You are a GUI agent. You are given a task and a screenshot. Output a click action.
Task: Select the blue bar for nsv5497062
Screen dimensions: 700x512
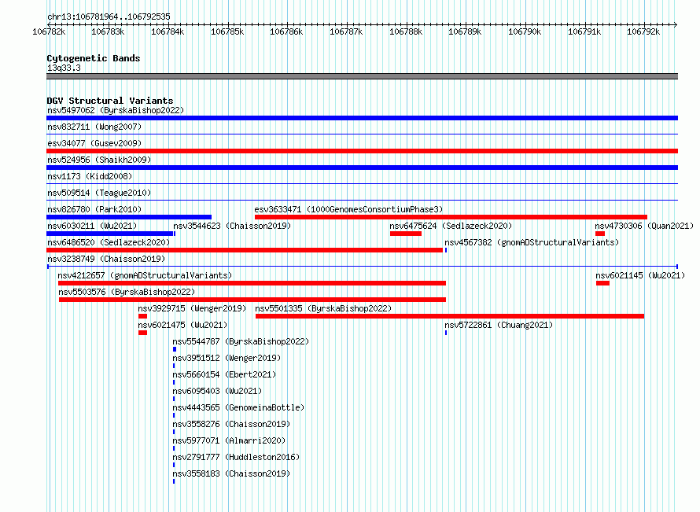362,118
